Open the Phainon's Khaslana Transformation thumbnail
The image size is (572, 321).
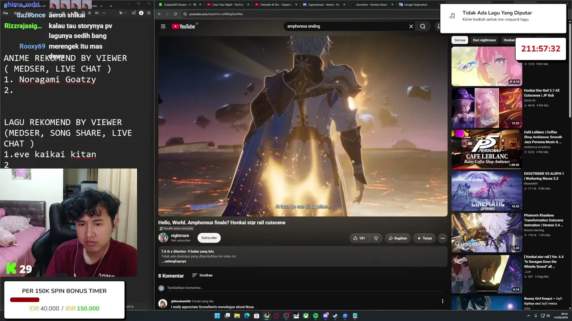[x=487, y=233]
